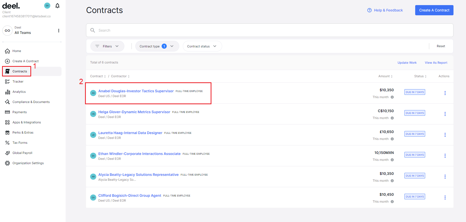
Task: Sort by the Contractor column
Action: tap(120, 76)
